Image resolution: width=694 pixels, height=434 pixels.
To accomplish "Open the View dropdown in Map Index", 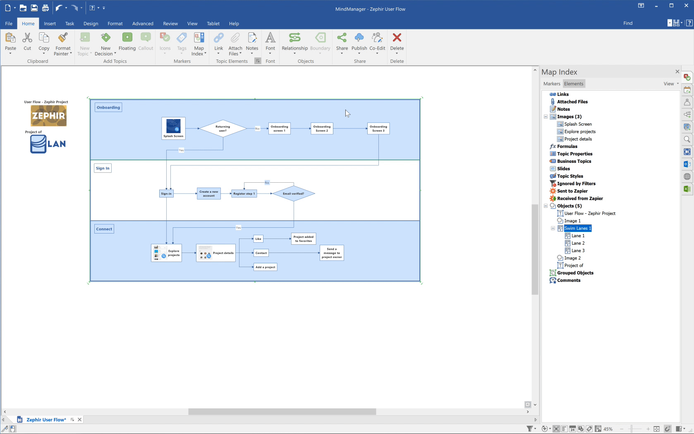I will click(671, 84).
